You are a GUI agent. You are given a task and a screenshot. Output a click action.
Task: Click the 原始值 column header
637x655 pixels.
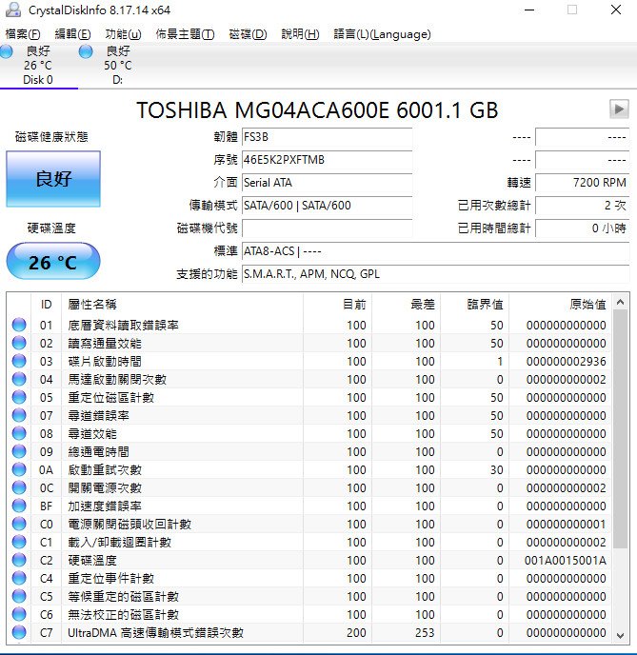560,304
